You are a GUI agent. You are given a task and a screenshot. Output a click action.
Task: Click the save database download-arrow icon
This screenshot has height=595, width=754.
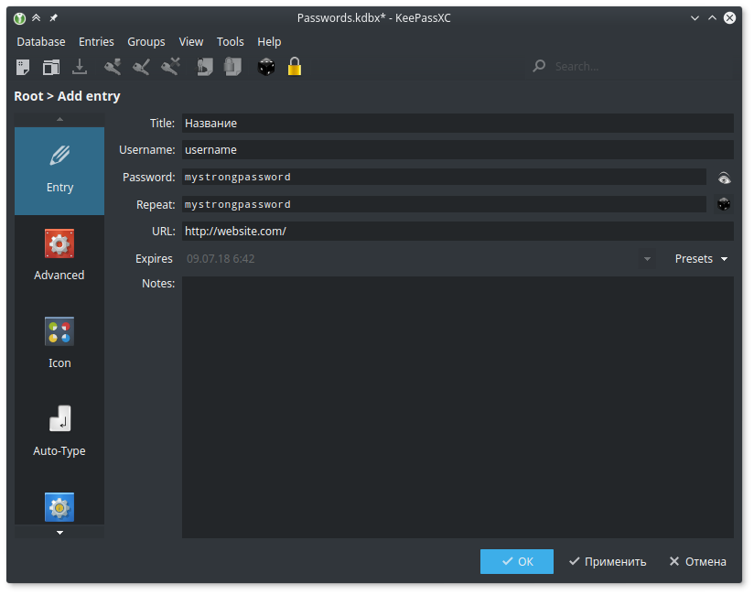click(80, 67)
